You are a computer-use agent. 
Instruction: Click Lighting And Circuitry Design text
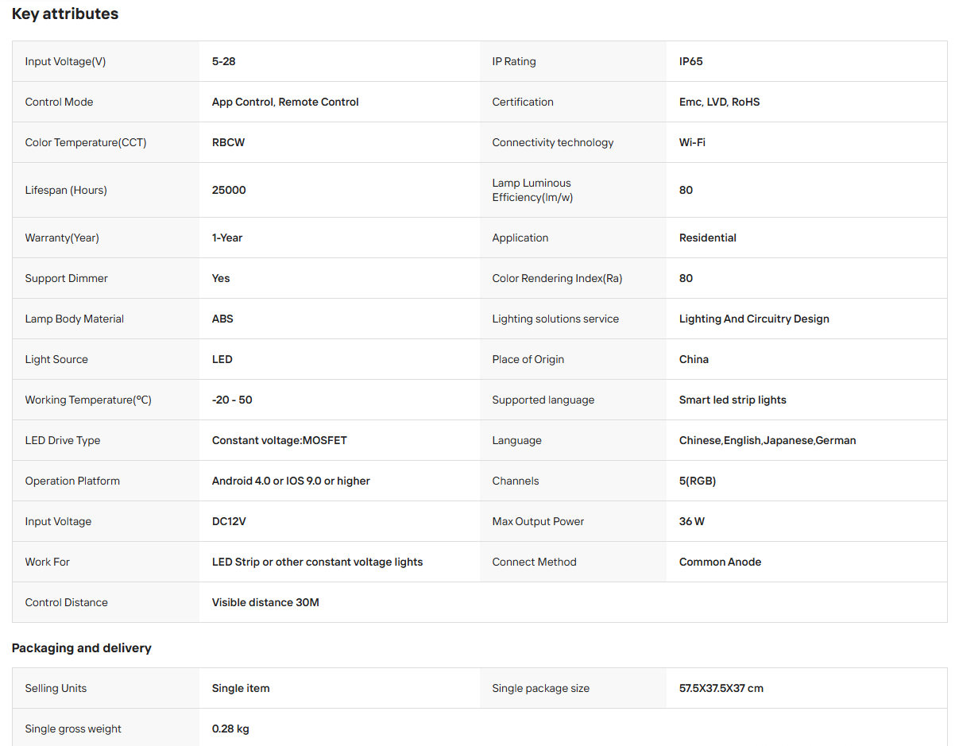754,319
